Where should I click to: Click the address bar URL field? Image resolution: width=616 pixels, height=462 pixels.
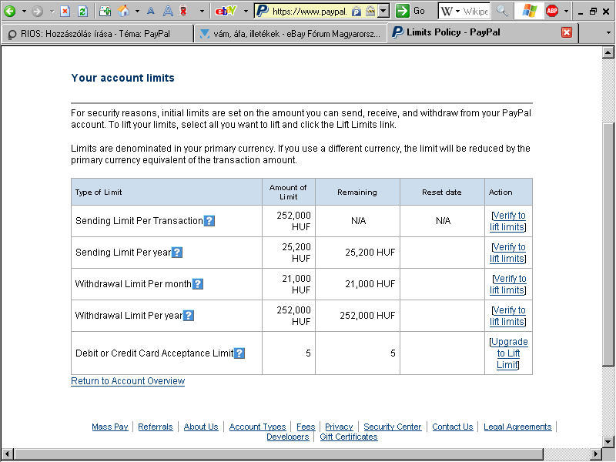(x=310, y=12)
